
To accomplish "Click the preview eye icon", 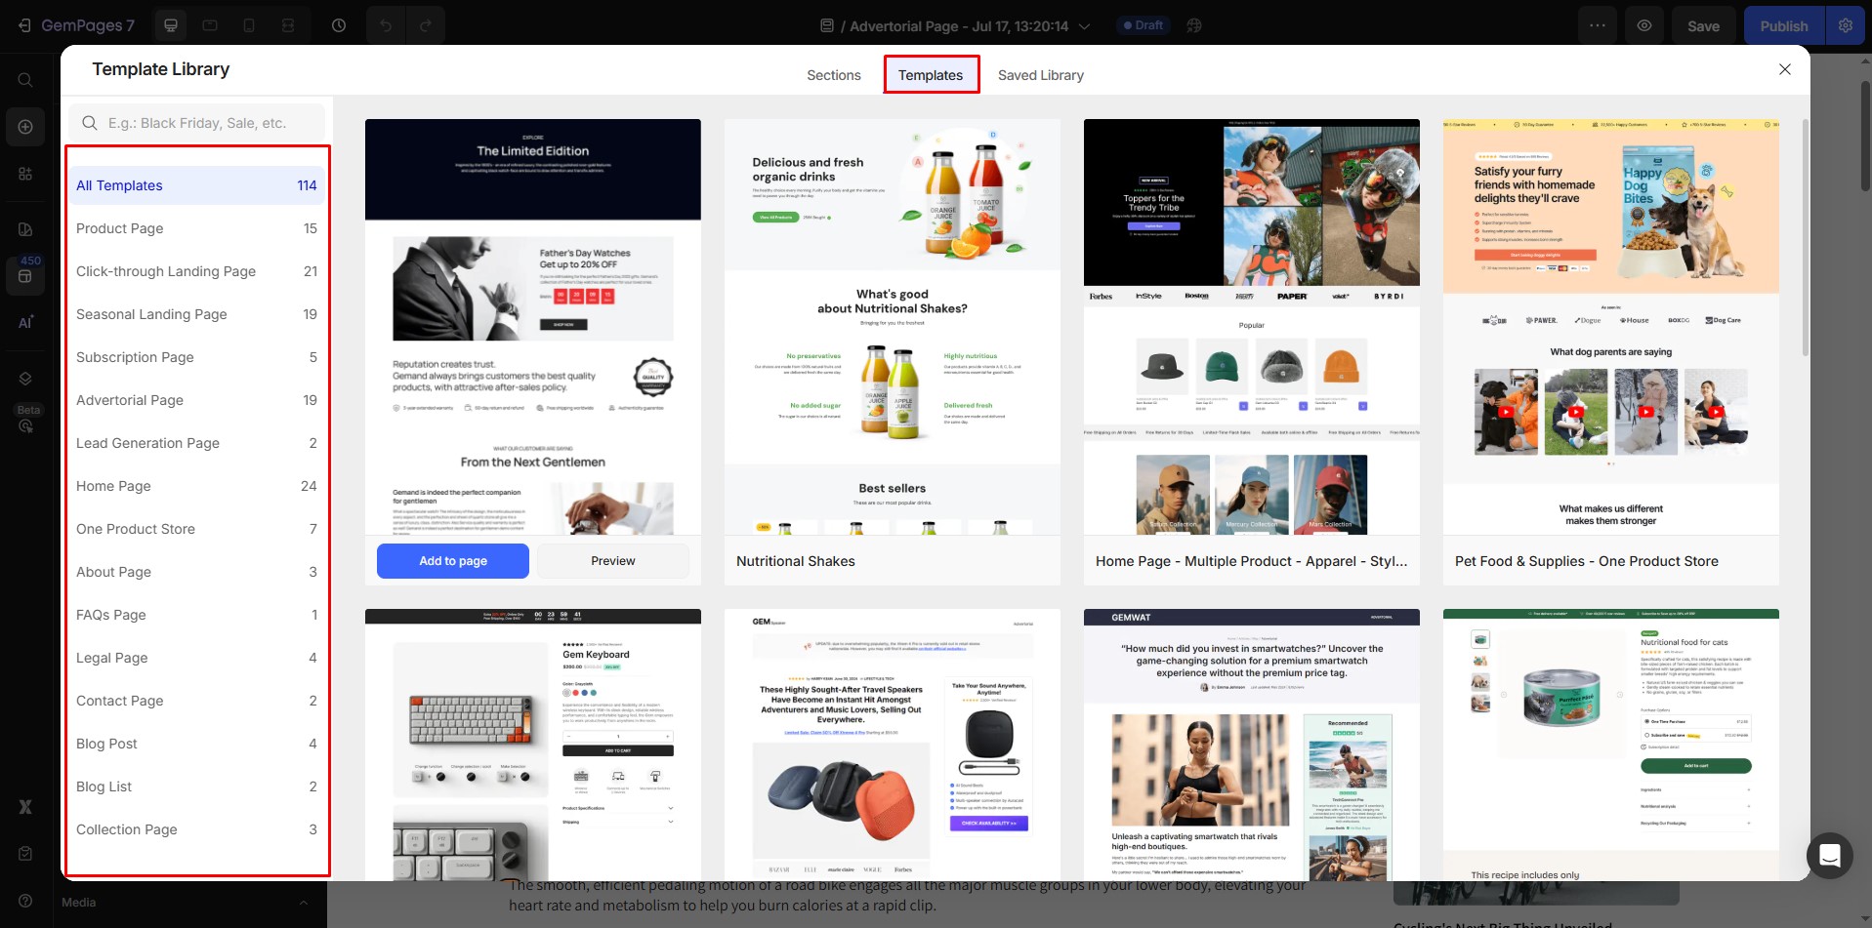I will pyautogui.click(x=1643, y=25).
